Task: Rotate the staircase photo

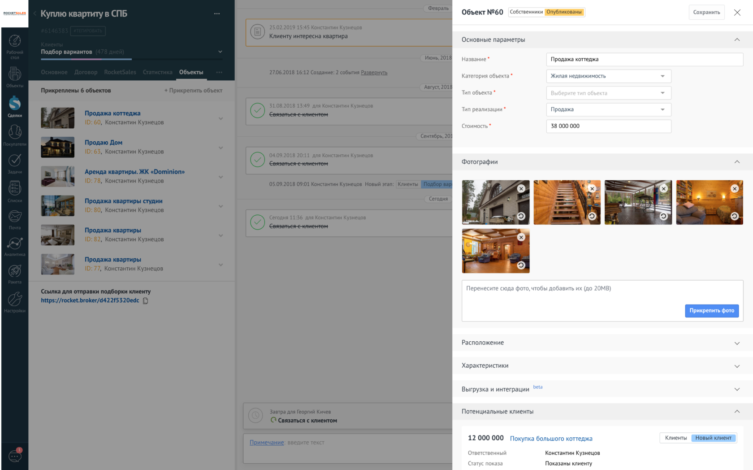Action: tap(592, 216)
